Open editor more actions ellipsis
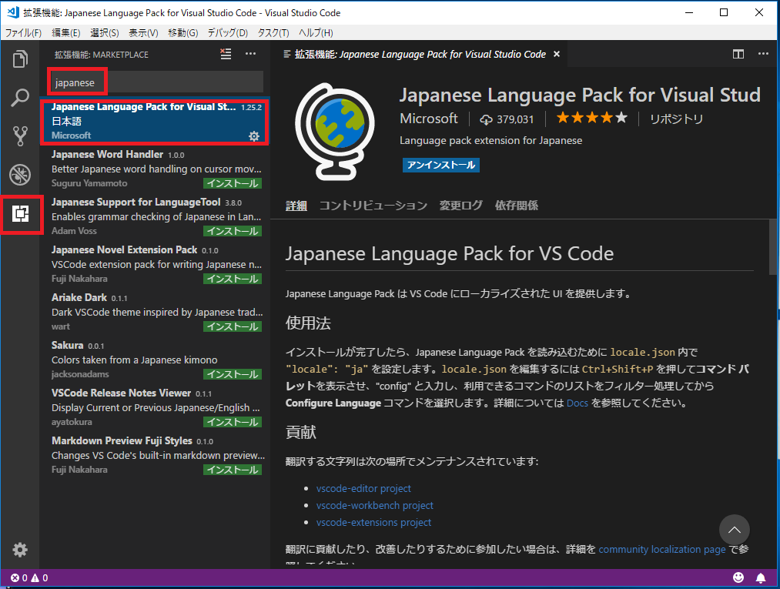Screen dimensions: 780x589 tap(763, 54)
